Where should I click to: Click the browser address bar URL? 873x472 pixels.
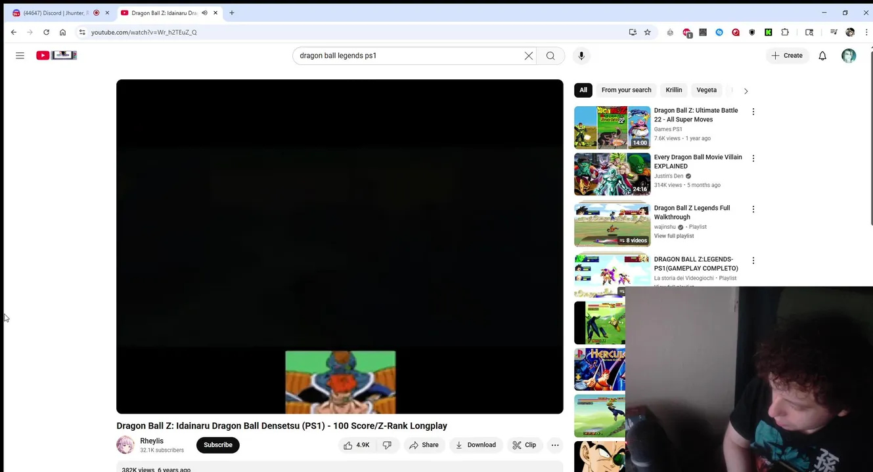[144, 32]
